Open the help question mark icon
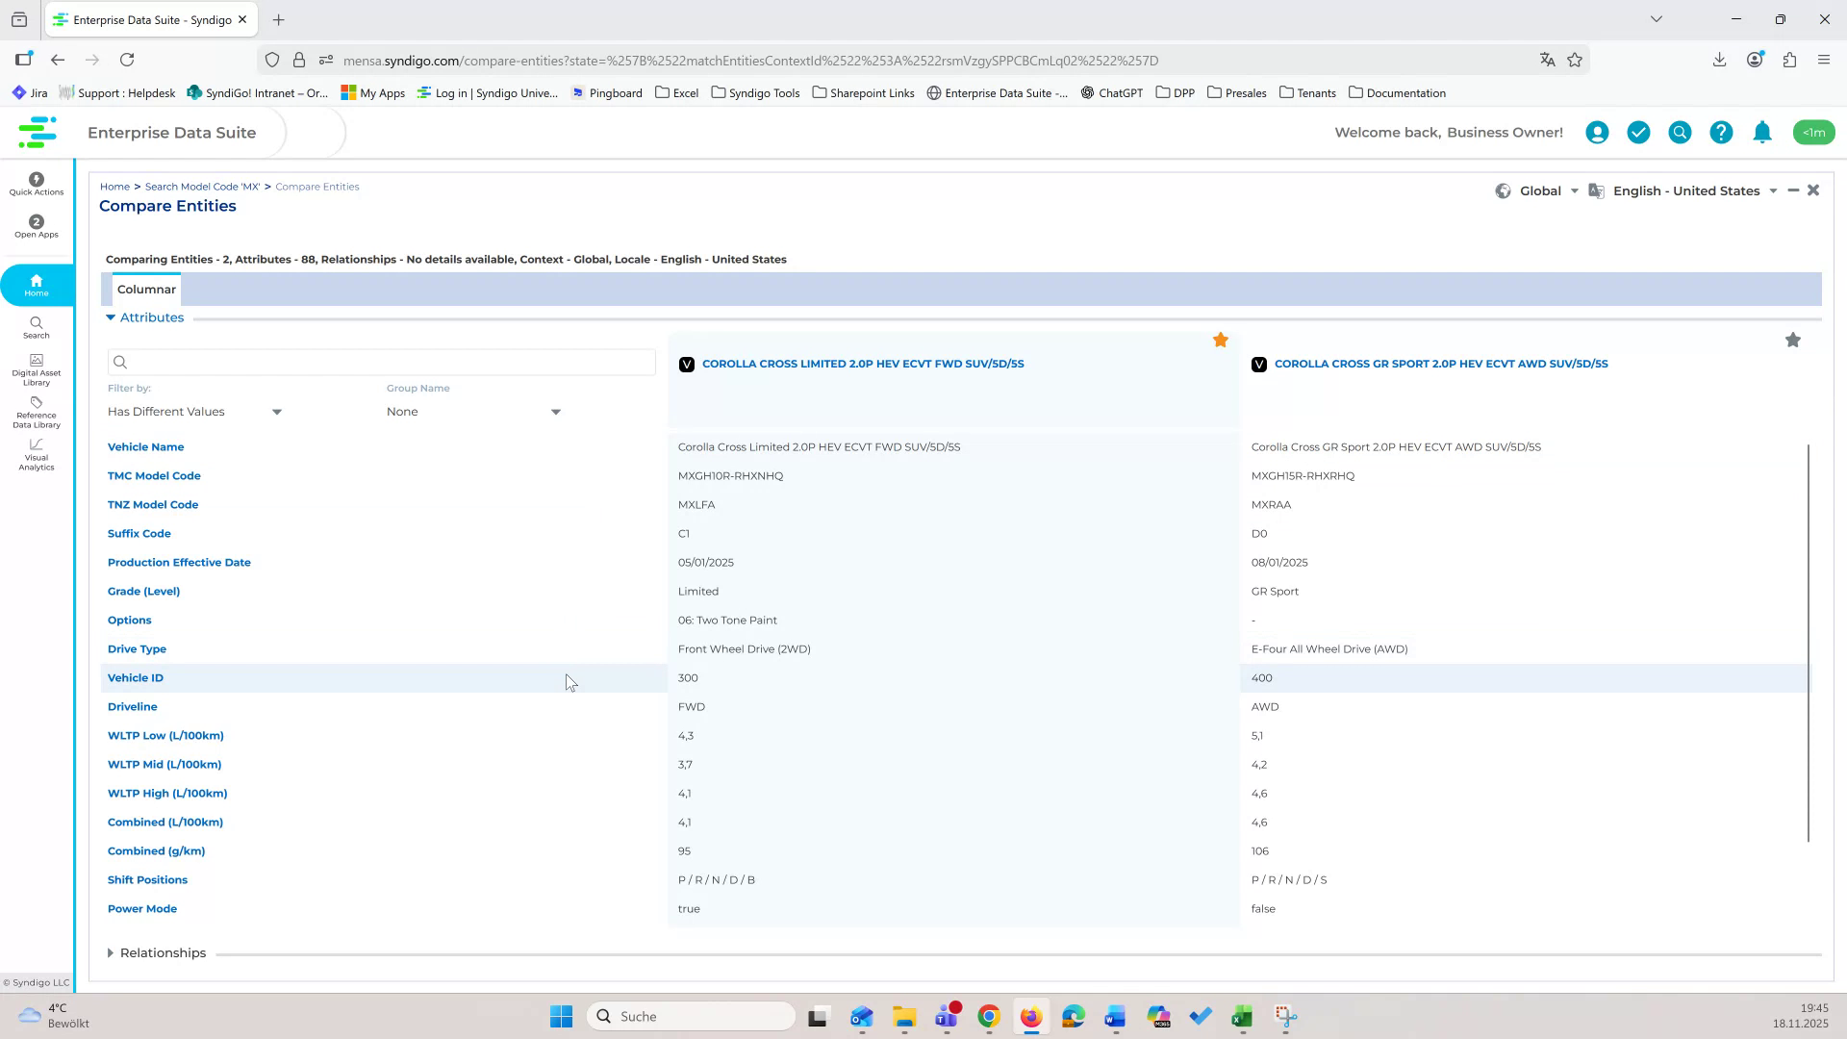Screen dimensions: 1847x1039 pos(1720,132)
